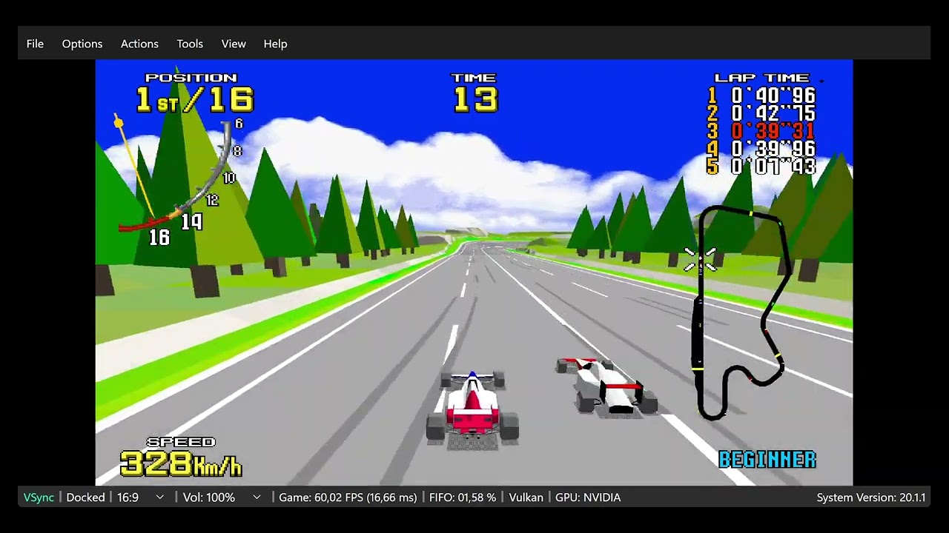Toggle Docked mode in status bar
This screenshot has height=533, width=949.
(85, 497)
